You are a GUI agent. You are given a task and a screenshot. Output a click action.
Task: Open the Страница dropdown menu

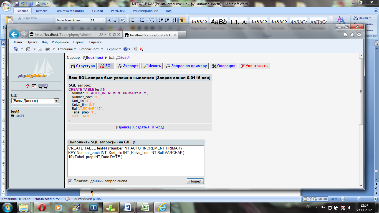(67, 49)
